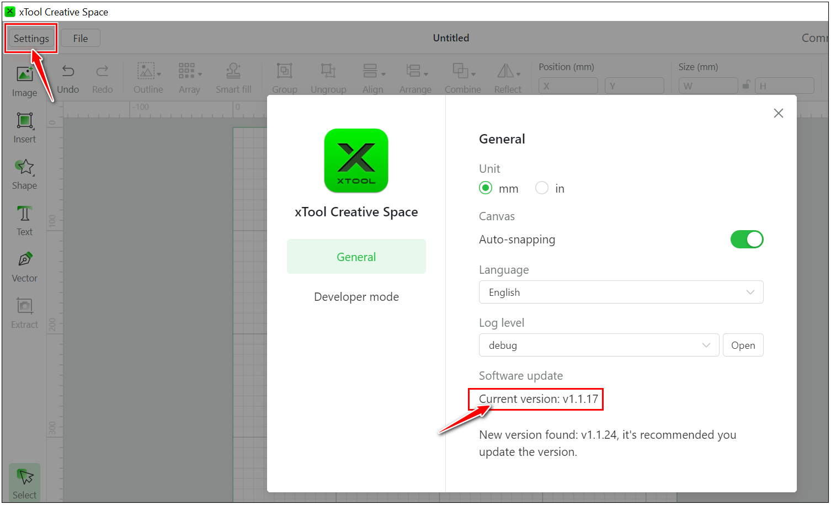Open the Combine options
The width and height of the screenshot is (831, 505).
coord(462,79)
